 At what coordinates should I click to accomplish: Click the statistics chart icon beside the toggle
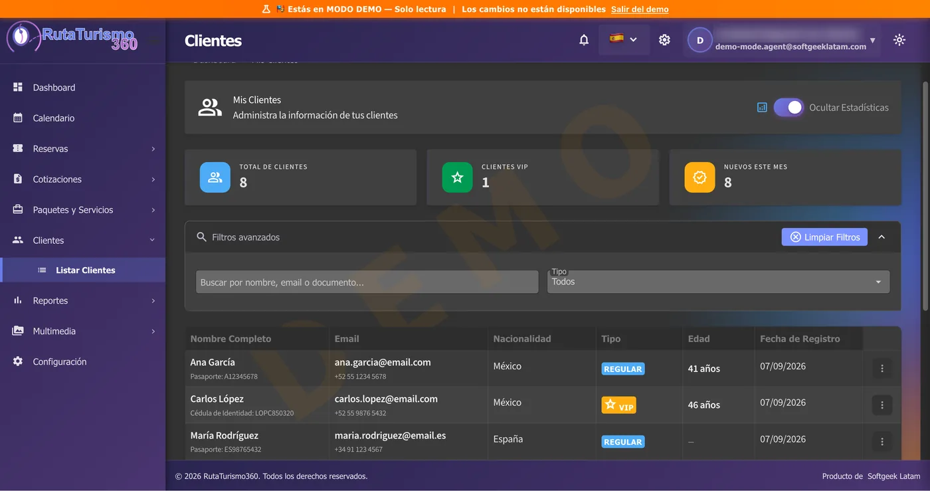762,108
